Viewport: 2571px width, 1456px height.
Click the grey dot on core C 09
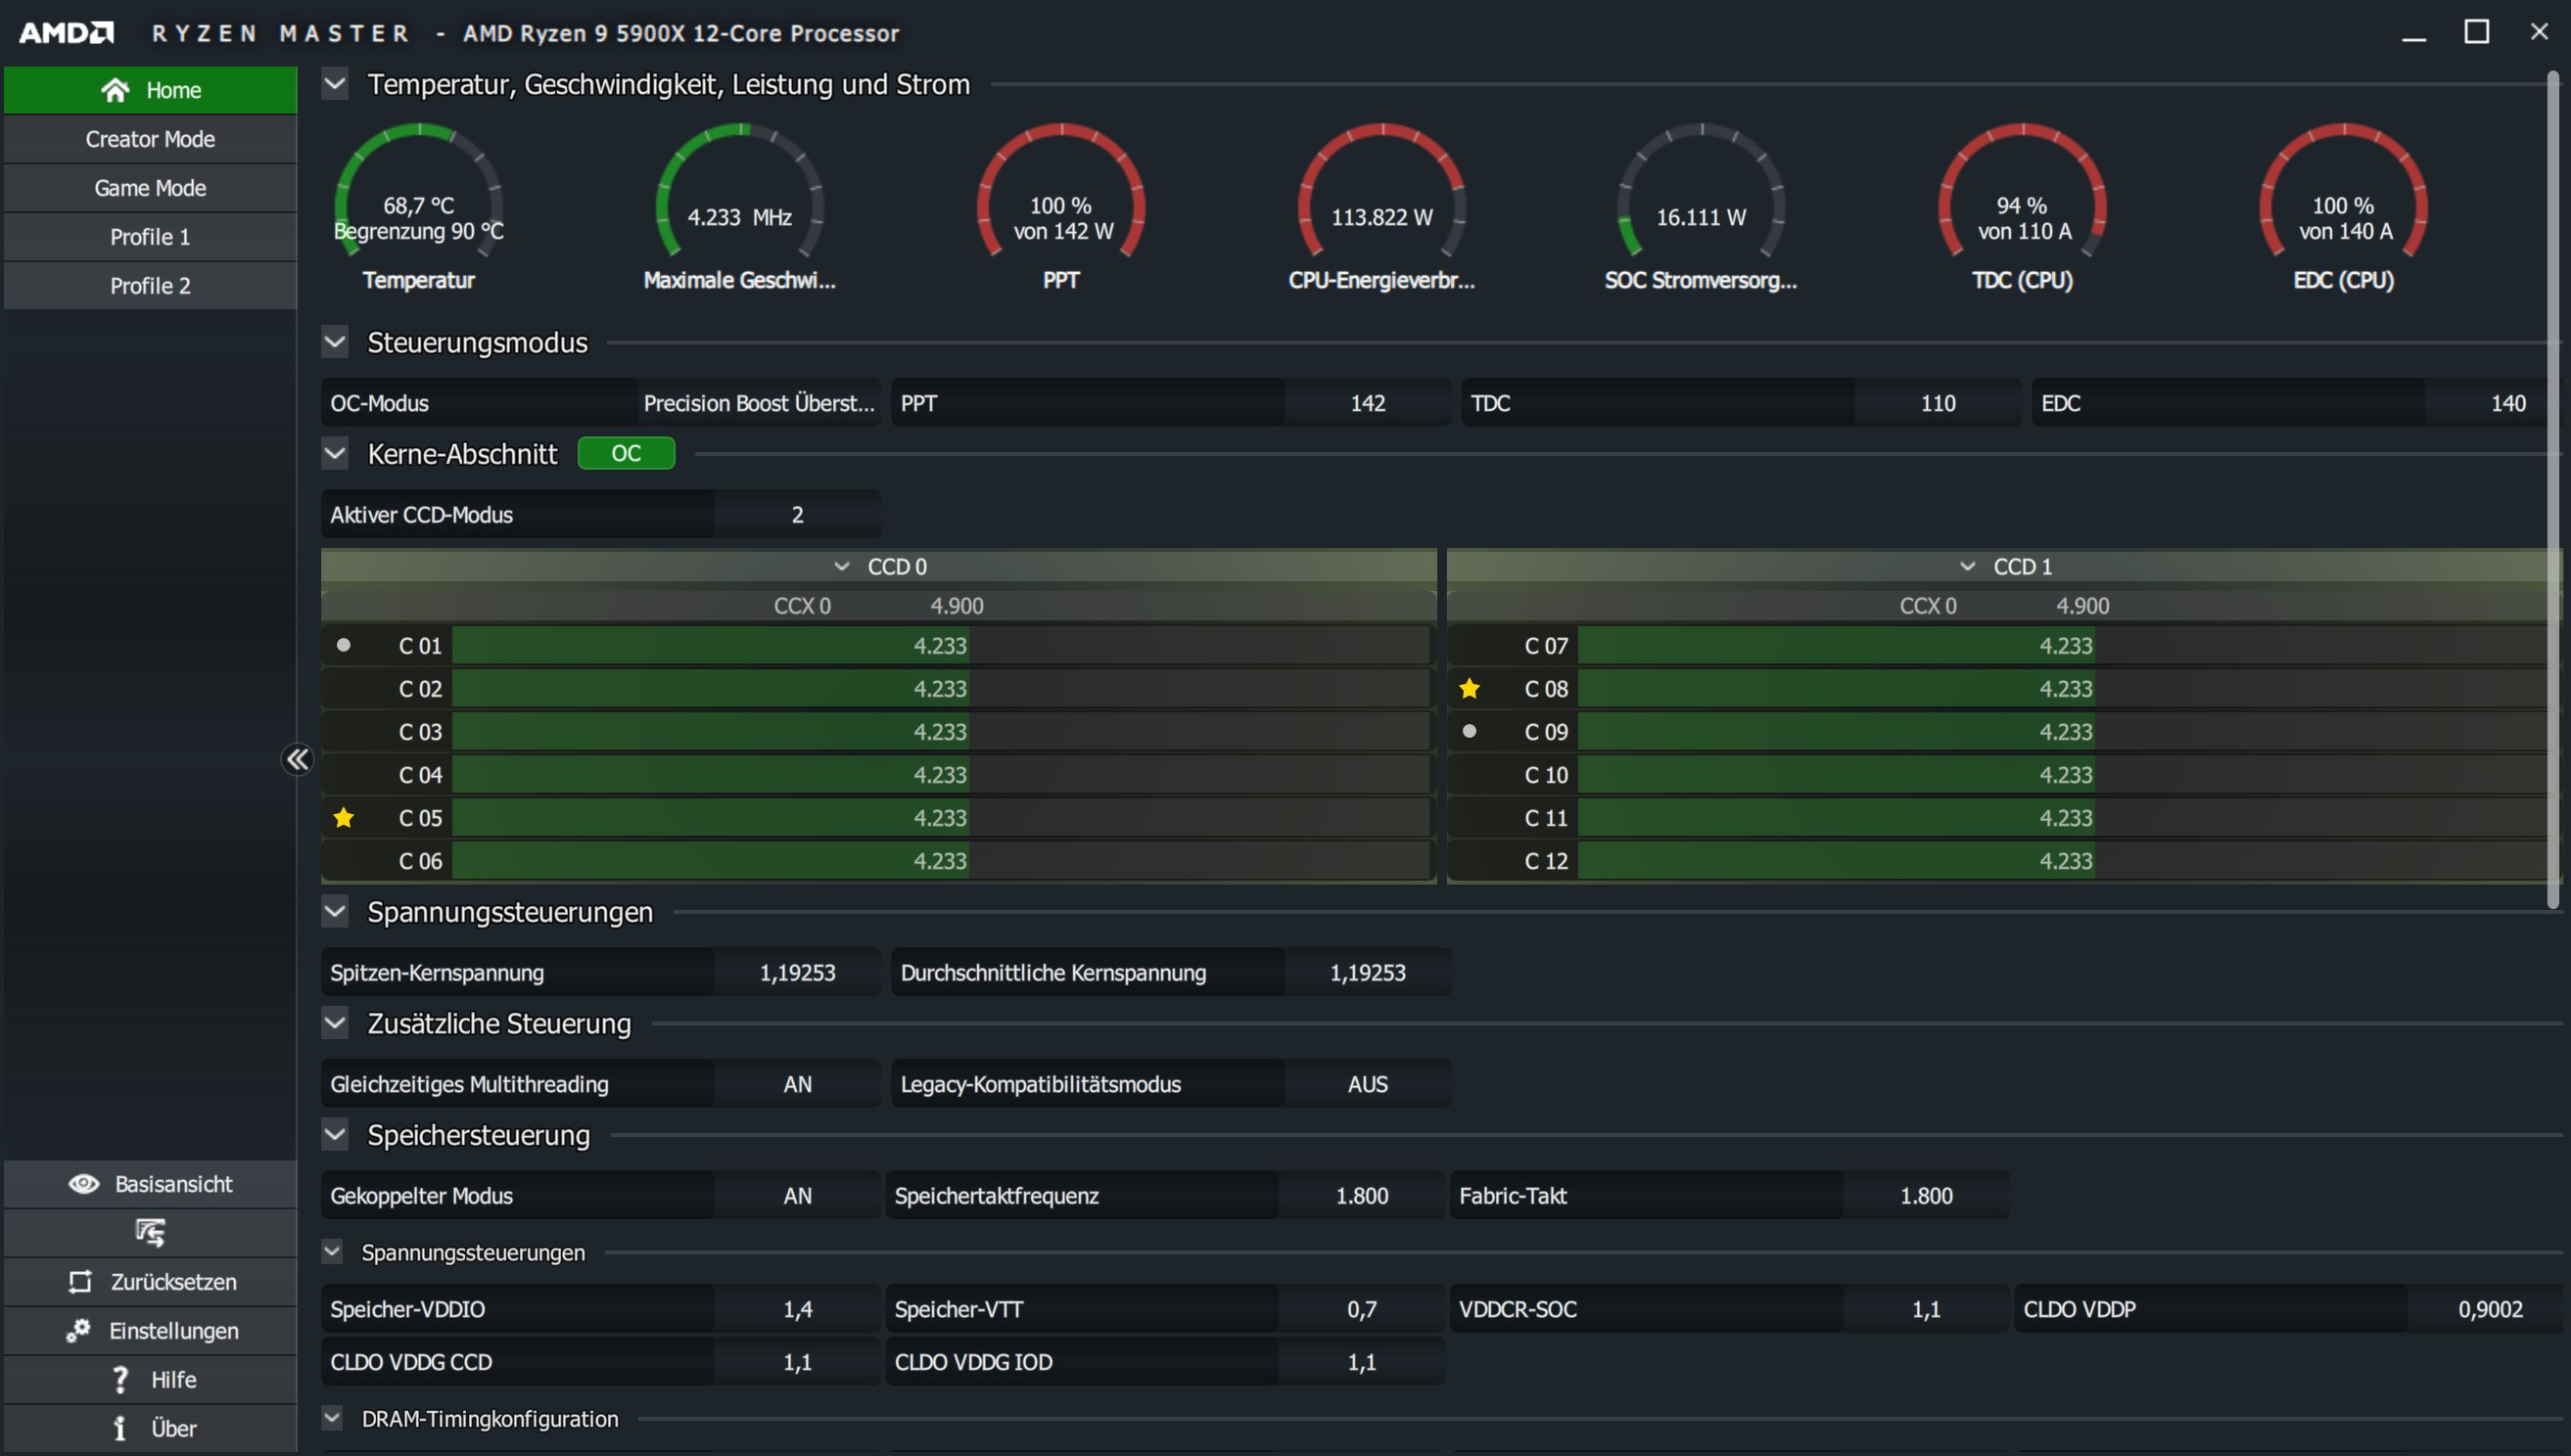(1469, 731)
